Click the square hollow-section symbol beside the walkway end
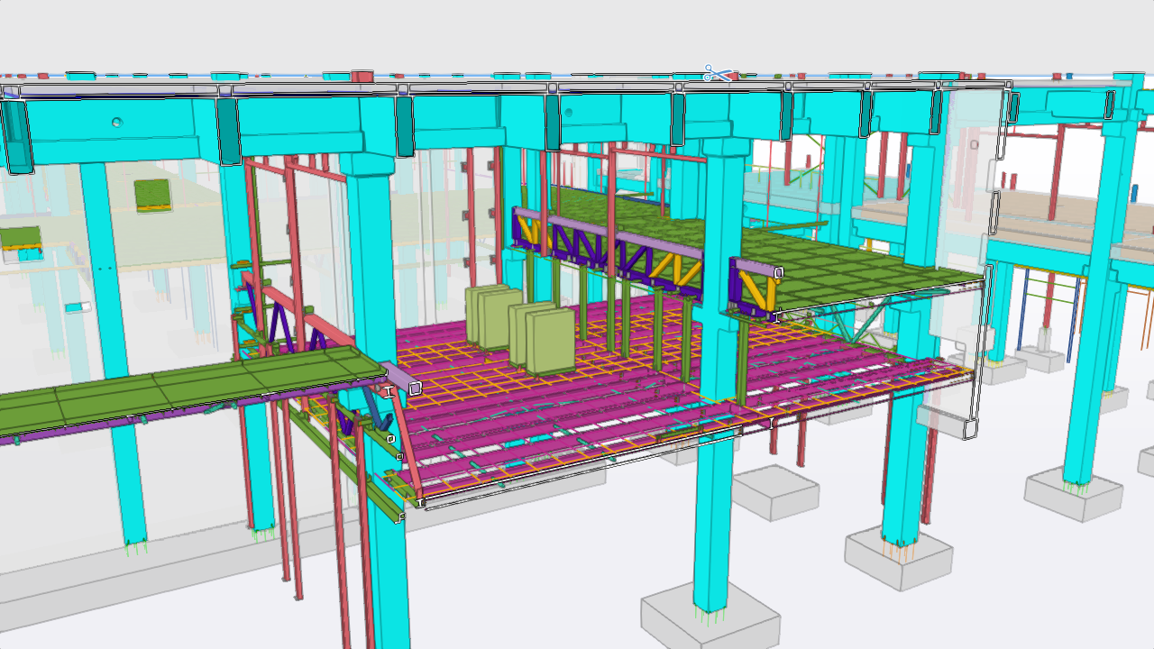Viewport: 1154px width, 649px height. coord(415,388)
